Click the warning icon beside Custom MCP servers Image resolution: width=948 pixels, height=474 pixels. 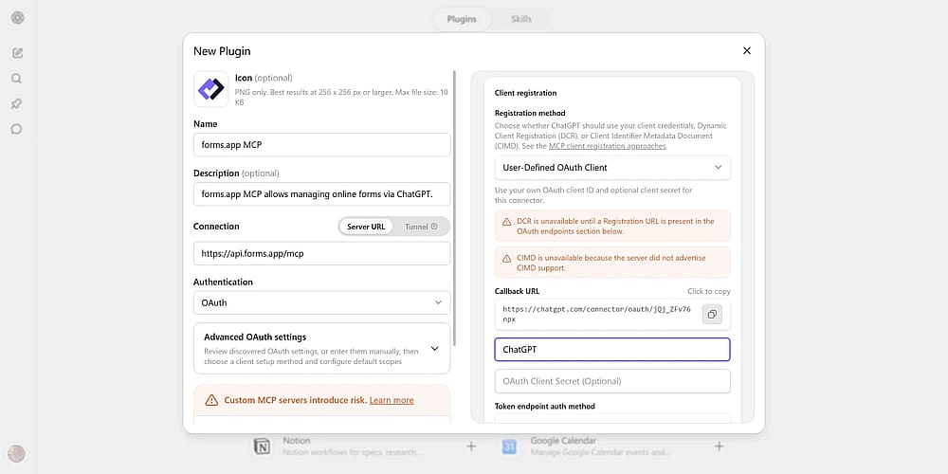(211, 400)
